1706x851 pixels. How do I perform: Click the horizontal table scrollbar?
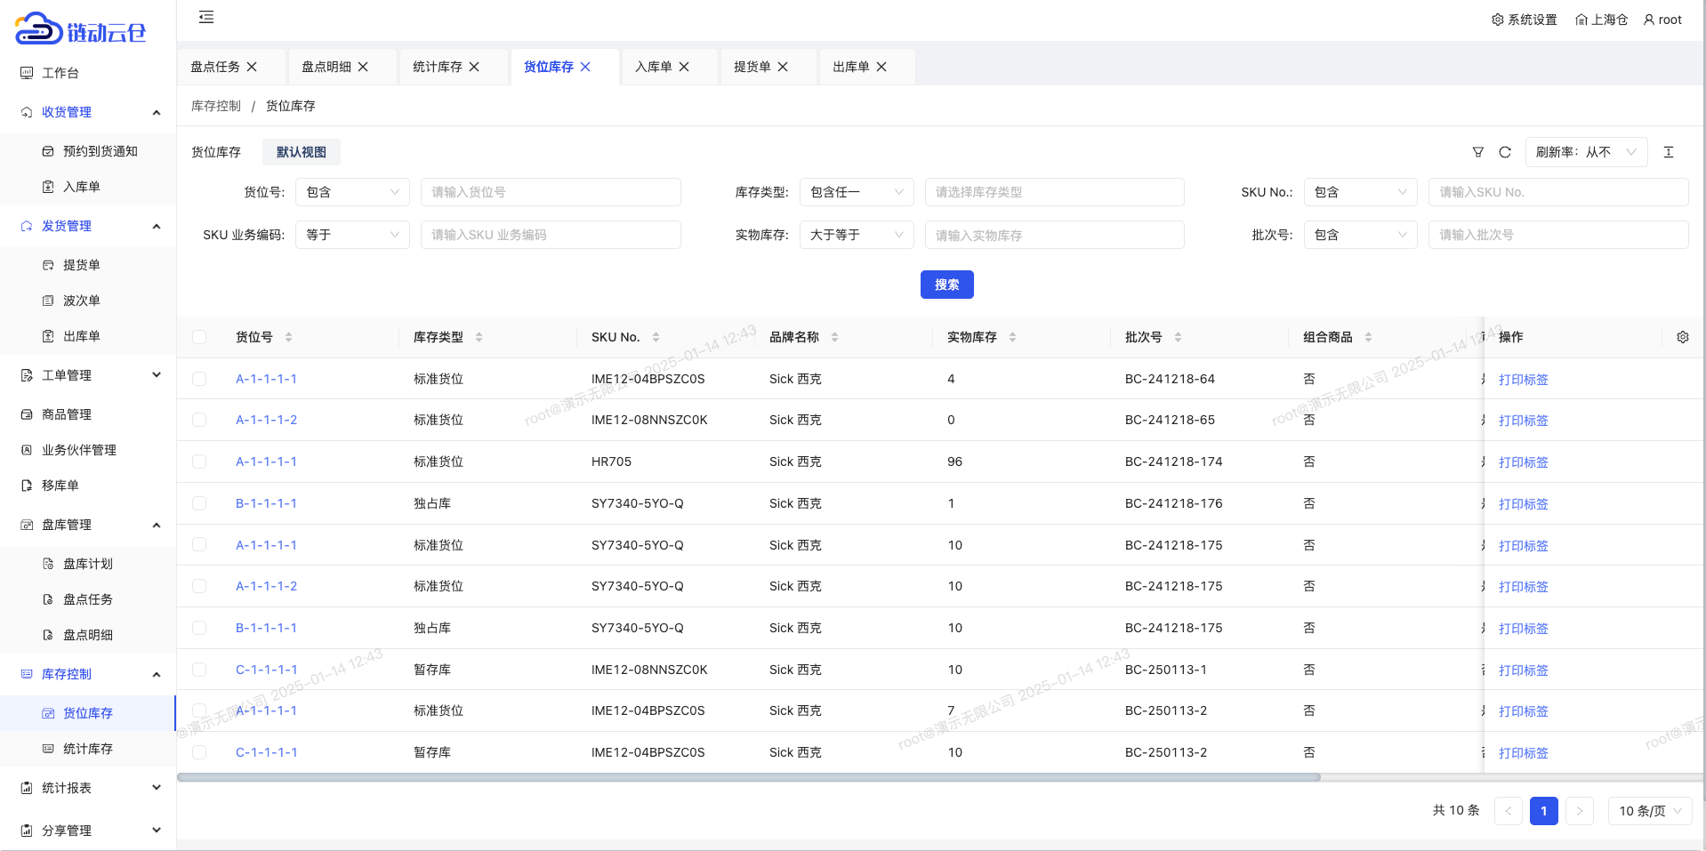coord(747,777)
